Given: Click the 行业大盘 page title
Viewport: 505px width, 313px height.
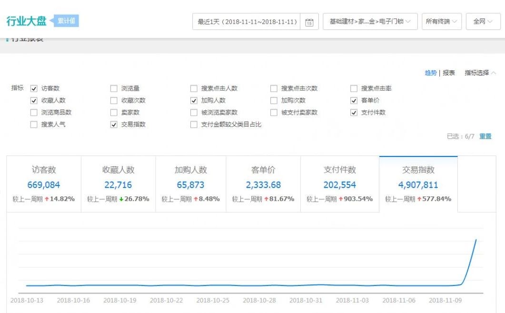Looking at the screenshot, I should pos(26,21).
